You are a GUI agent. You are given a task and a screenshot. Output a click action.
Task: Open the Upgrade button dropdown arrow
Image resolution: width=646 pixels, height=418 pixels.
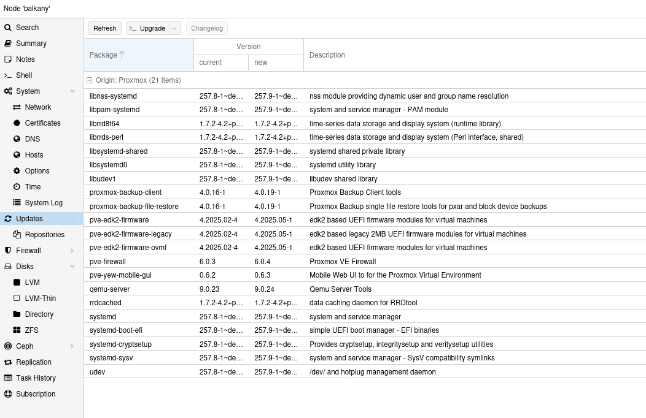(x=174, y=28)
